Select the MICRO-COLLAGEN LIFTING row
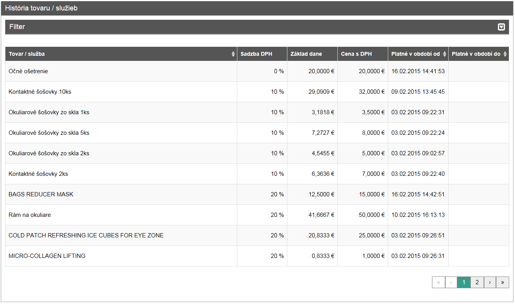 [x=257, y=256]
